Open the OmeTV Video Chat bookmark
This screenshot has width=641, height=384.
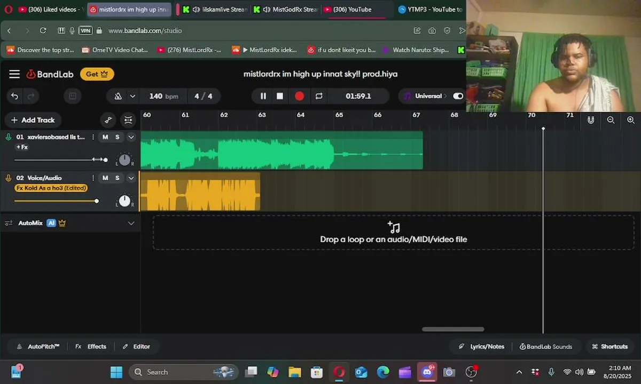115,50
